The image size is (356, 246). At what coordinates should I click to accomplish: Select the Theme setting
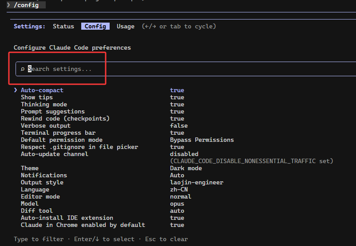click(x=30, y=168)
